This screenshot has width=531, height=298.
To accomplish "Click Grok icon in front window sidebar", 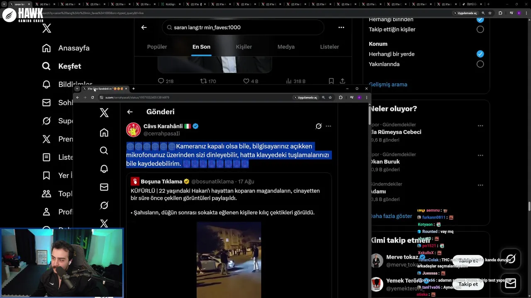I will point(104,205).
